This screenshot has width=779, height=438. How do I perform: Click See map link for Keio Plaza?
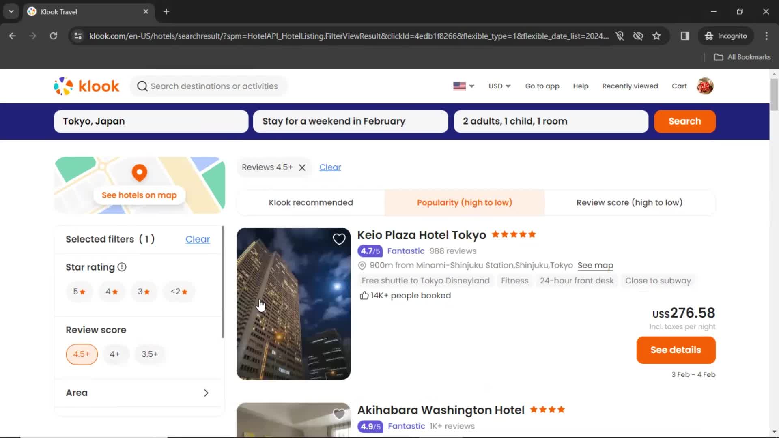pos(595,266)
